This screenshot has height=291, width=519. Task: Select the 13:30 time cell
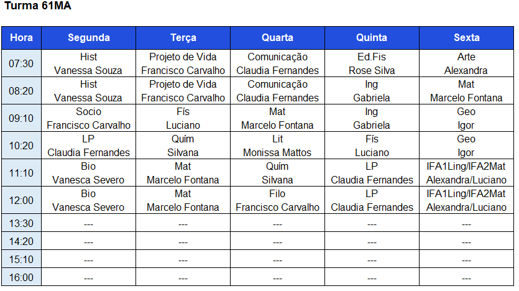[22, 224]
